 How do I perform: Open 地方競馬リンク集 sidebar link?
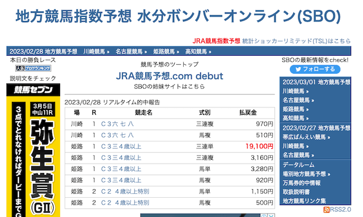coord(304,201)
